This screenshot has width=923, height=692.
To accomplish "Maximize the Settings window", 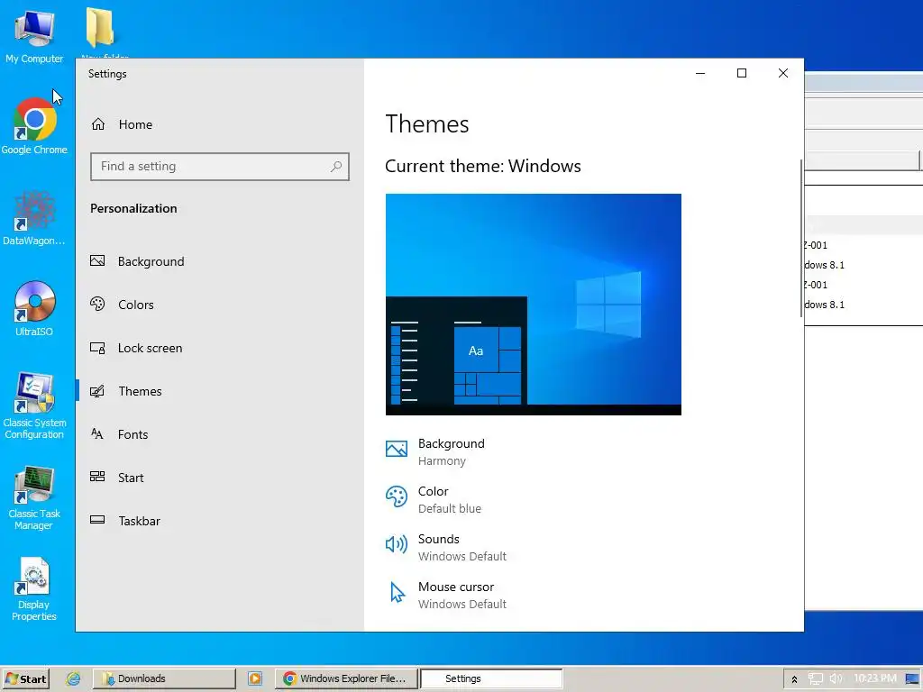I will click(742, 73).
